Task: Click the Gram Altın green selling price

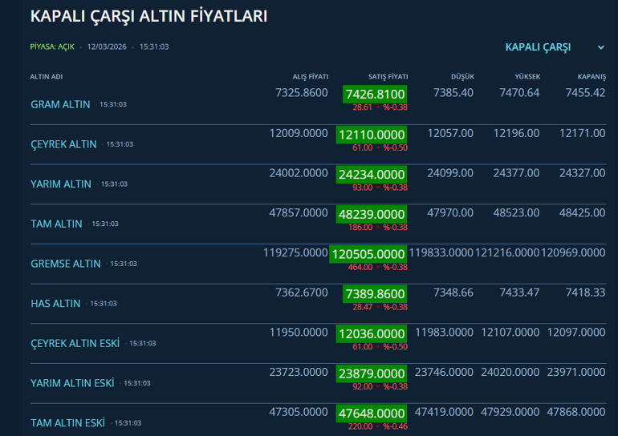Action: click(x=375, y=95)
